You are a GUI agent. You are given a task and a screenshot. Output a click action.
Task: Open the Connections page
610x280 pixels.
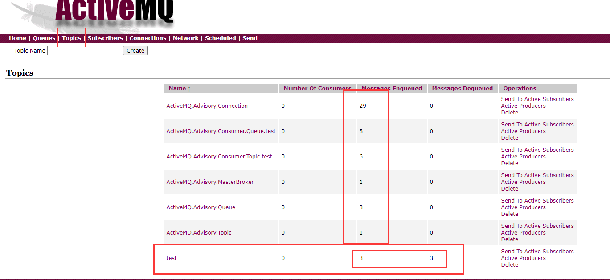148,38
